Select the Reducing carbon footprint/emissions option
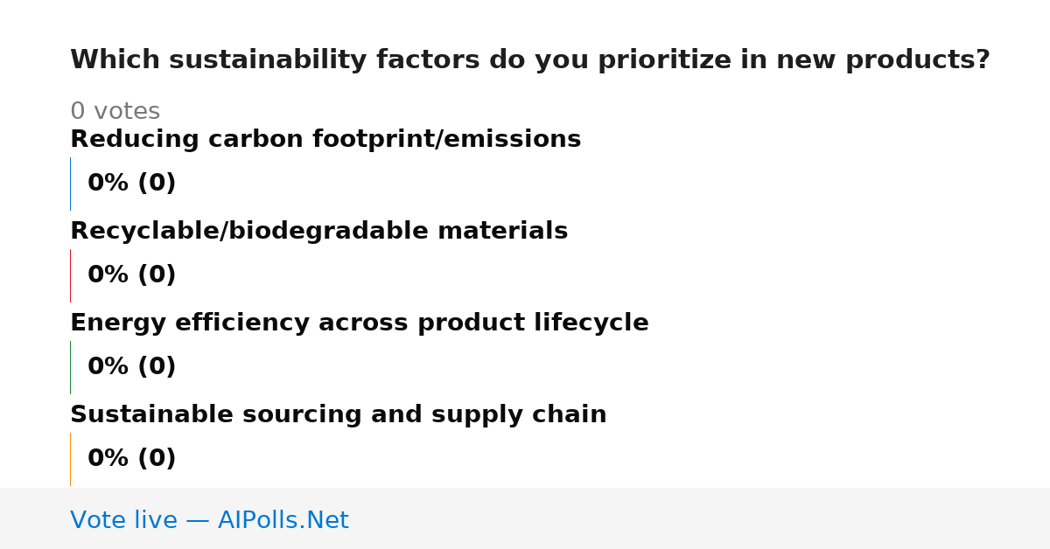1050x549 pixels. (x=325, y=139)
